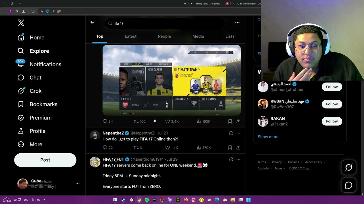364x204 pixels.
Task: Switch to the Lists tab
Action: point(230,36)
